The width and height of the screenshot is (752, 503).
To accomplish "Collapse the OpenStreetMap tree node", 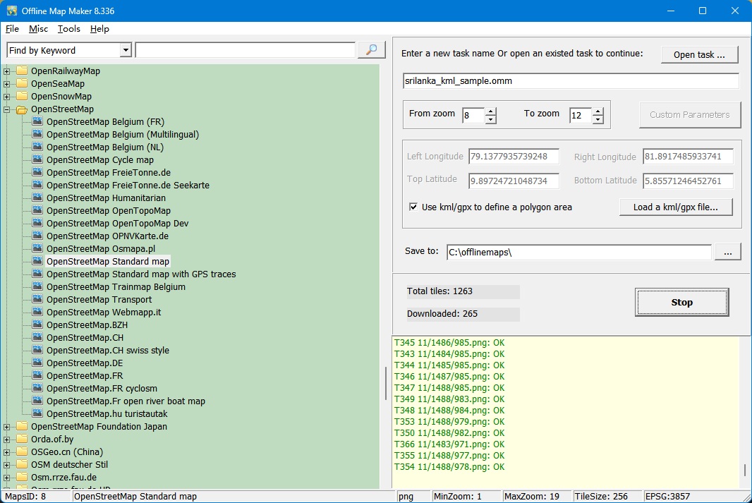I will click(7, 109).
